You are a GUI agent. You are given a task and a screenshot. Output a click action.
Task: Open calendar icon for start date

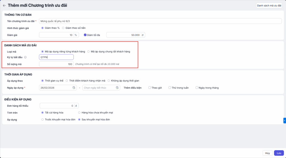(x=74, y=88)
